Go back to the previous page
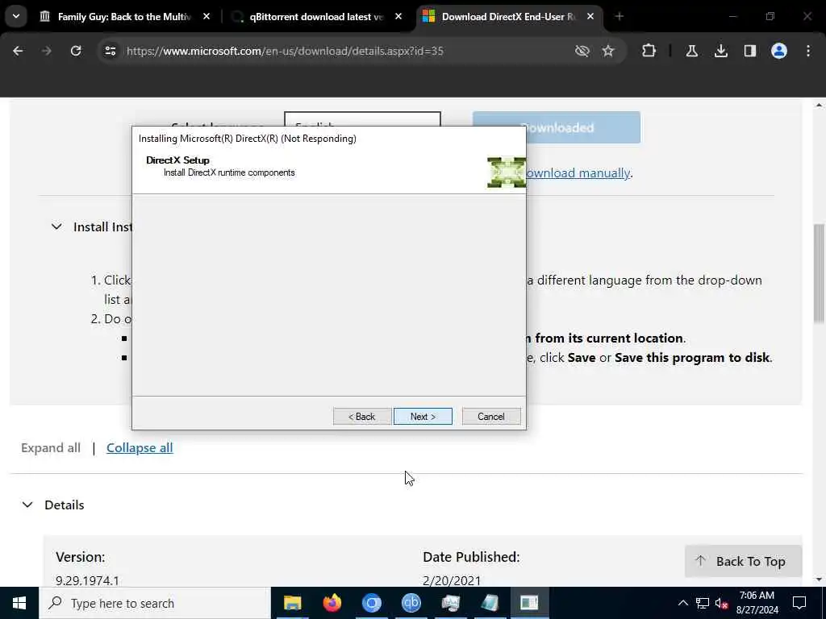 (x=18, y=51)
